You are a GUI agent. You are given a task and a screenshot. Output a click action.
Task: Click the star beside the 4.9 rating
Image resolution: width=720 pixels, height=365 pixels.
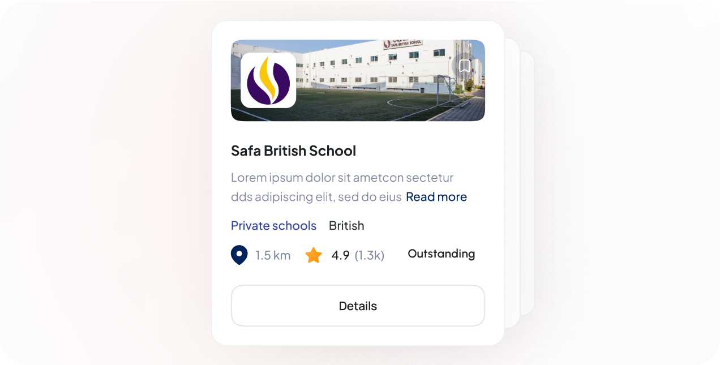314,255
